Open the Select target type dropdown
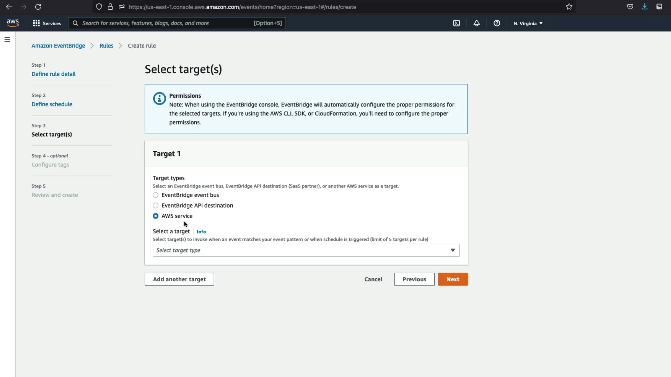 click(306, 250)
